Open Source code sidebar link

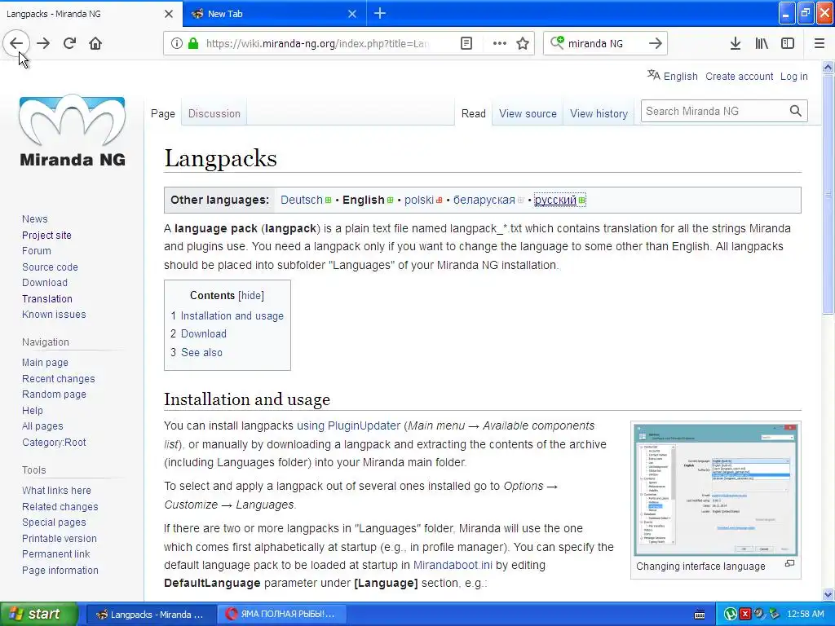50,267
